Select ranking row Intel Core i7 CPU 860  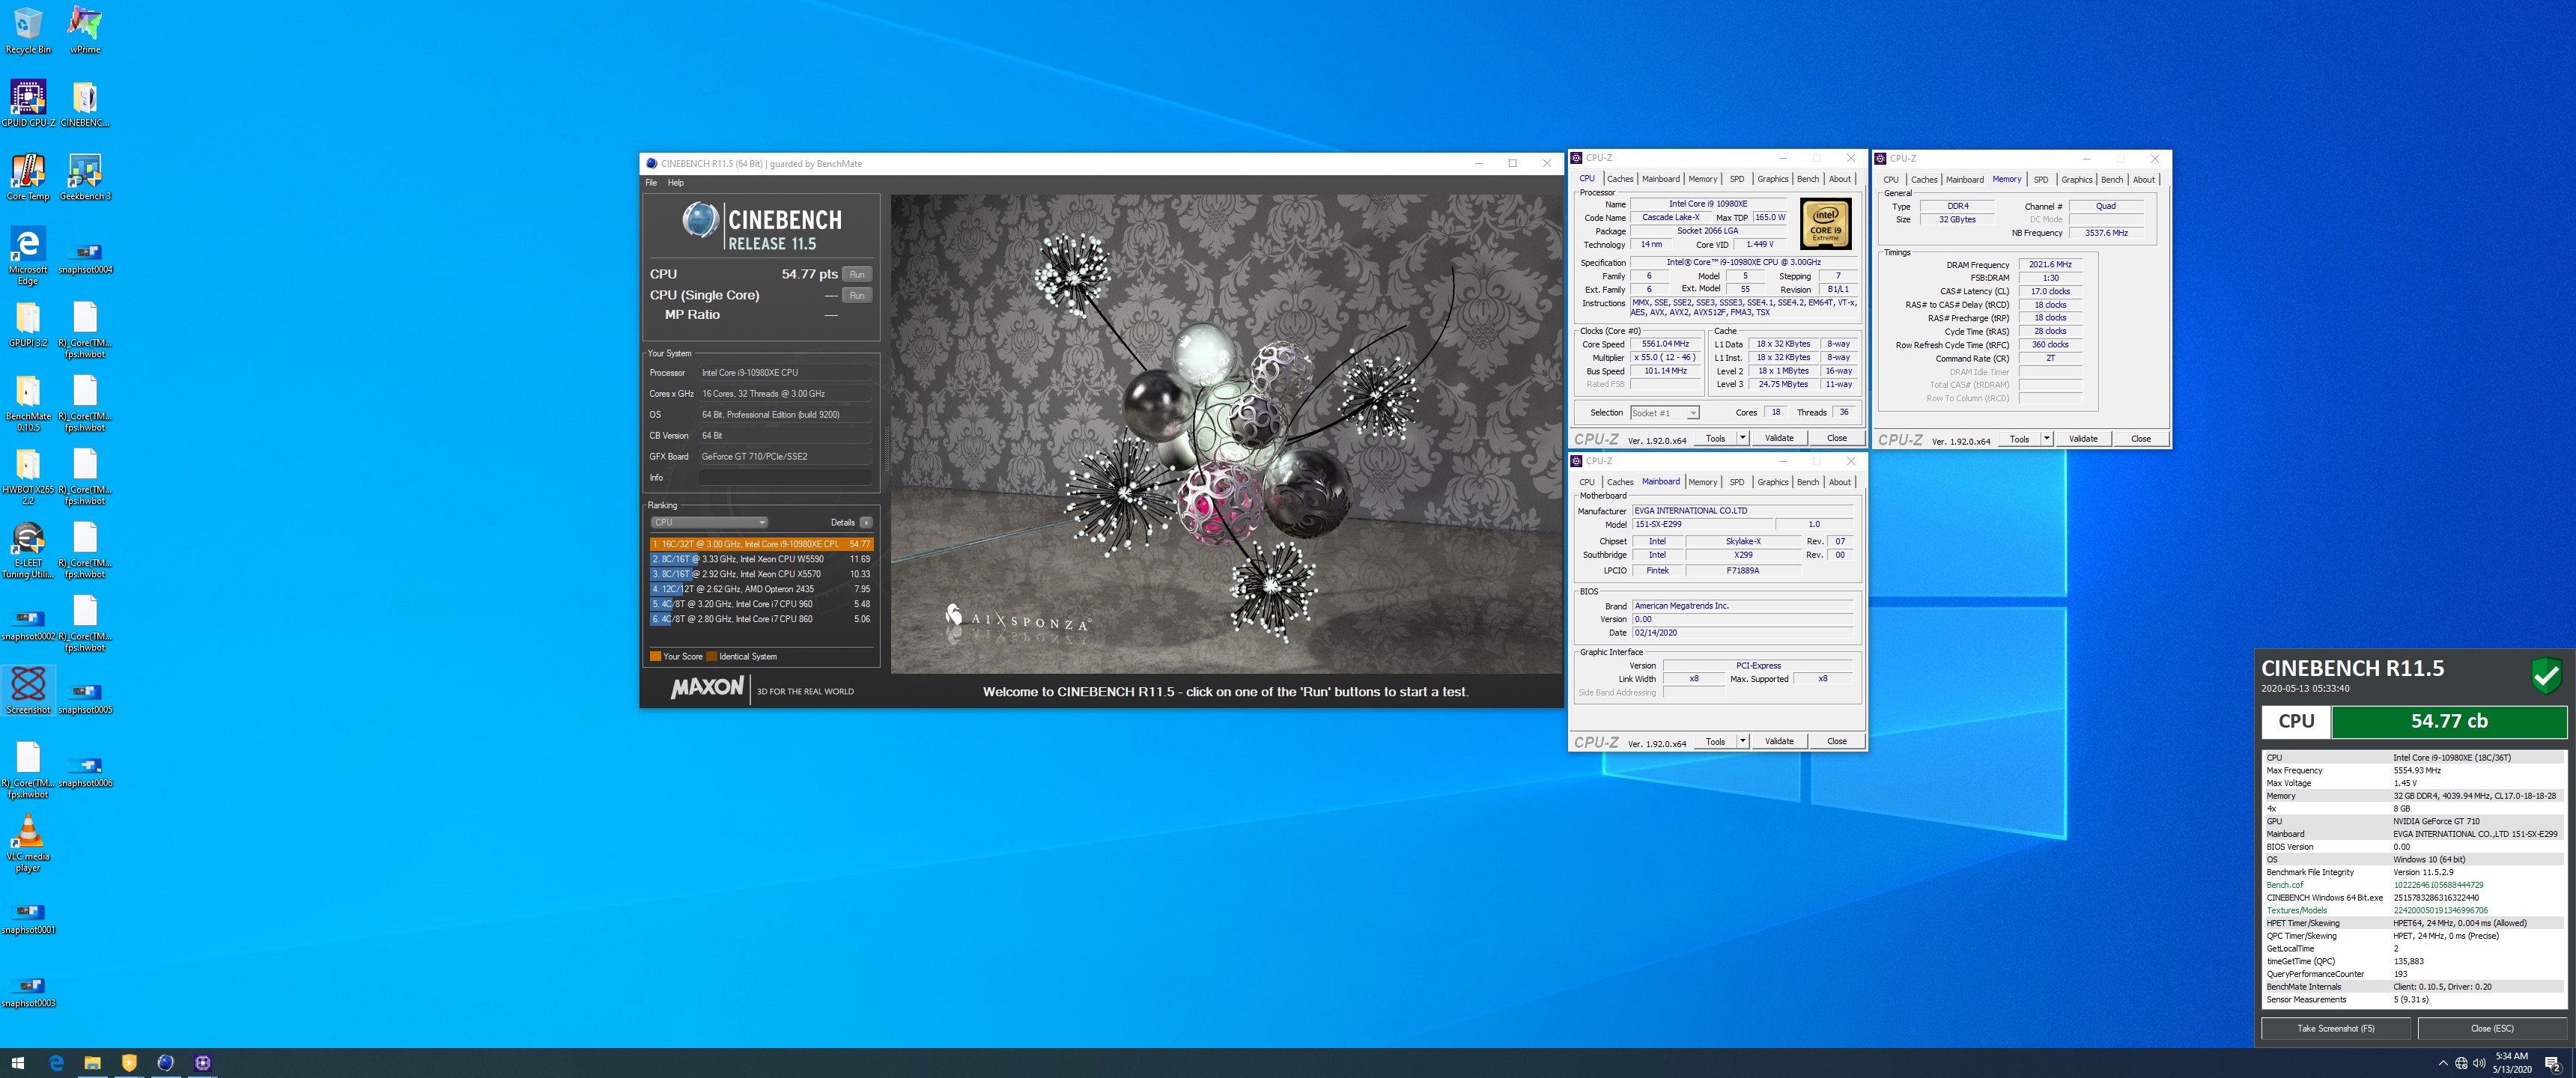[761, 619]
